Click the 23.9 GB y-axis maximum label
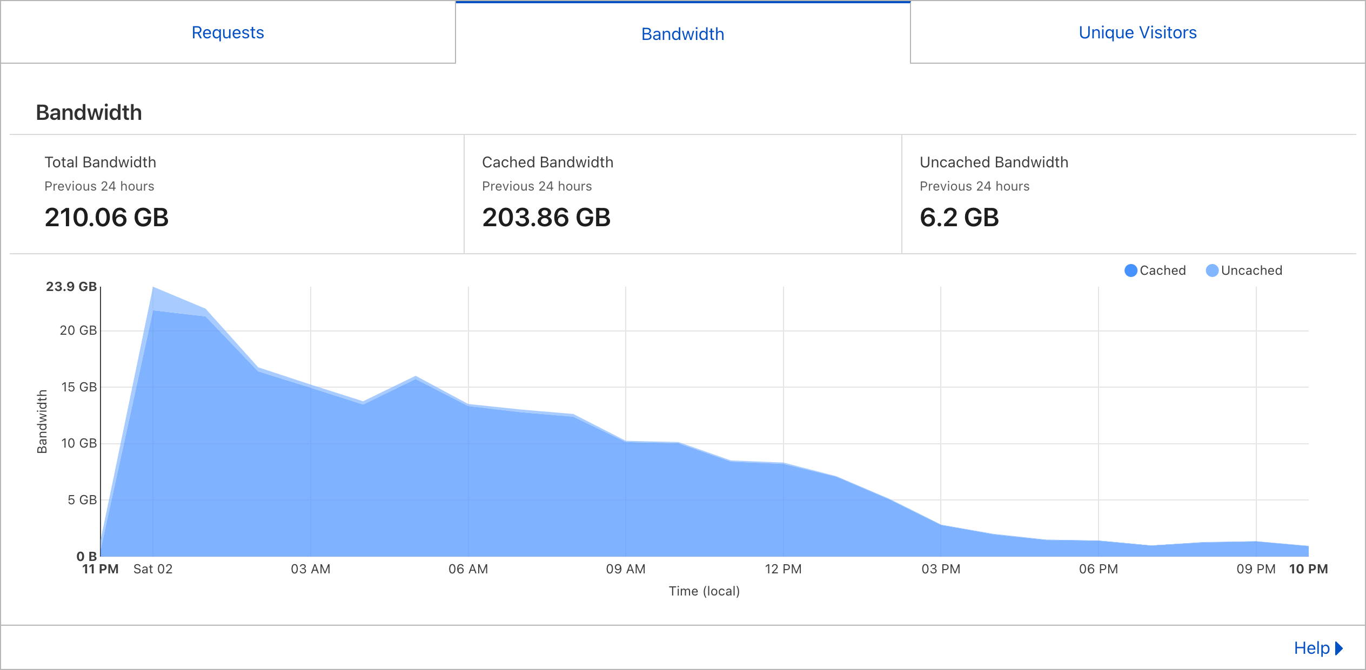The width and height of the screenshot is (1366, 670). click(71, 287)
